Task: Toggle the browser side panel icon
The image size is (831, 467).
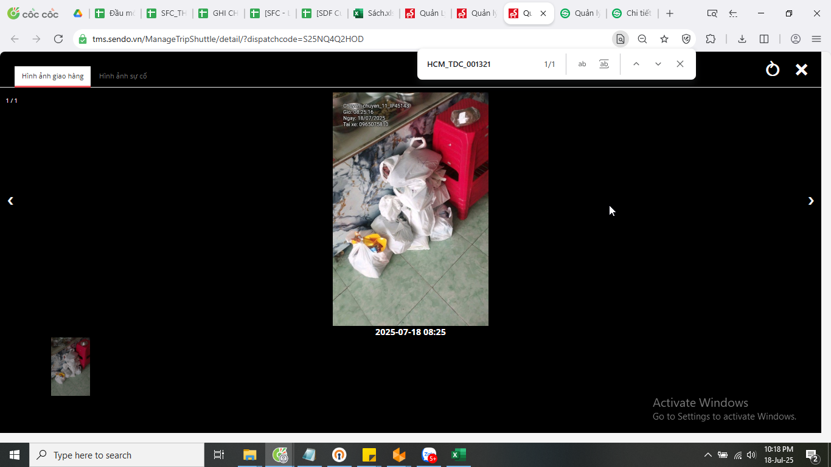Action: click(764, 39)
